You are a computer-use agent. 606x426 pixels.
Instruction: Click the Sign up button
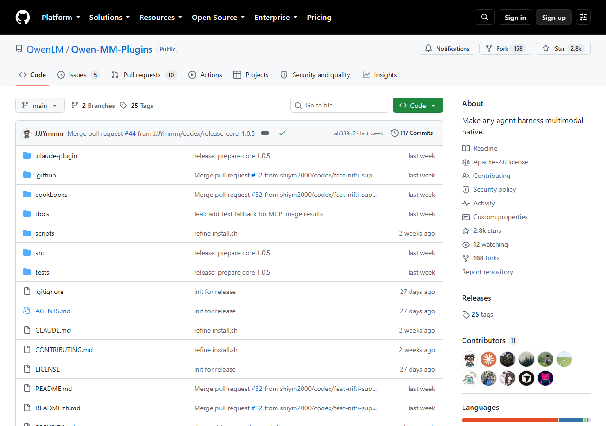tap(554, 17)
